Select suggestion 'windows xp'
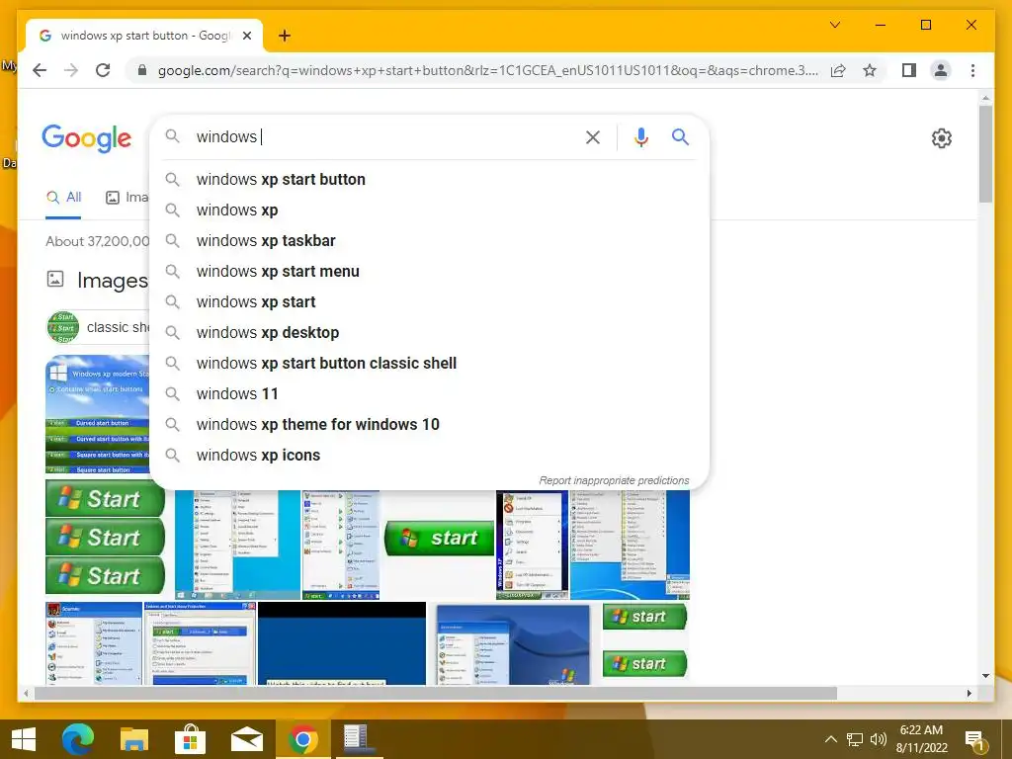The height and width of the screenshot is (759, 1012). tap(429, 210)
